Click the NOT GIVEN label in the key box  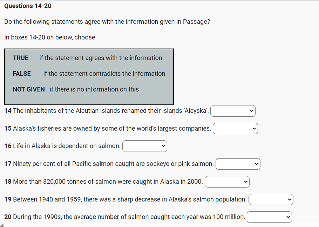pos(29,89)
